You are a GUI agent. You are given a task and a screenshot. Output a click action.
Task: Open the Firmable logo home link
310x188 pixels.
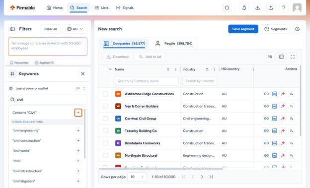tap(22, 8)
